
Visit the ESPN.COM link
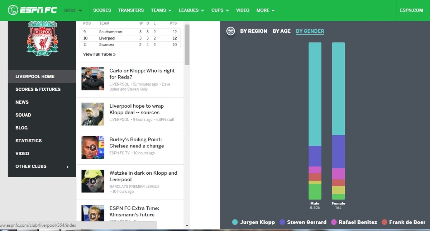pyautogui.click(x=411, y=10)
